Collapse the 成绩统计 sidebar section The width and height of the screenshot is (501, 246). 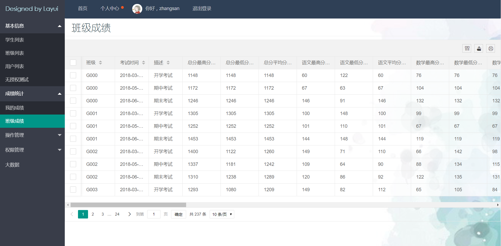point(32,94)
